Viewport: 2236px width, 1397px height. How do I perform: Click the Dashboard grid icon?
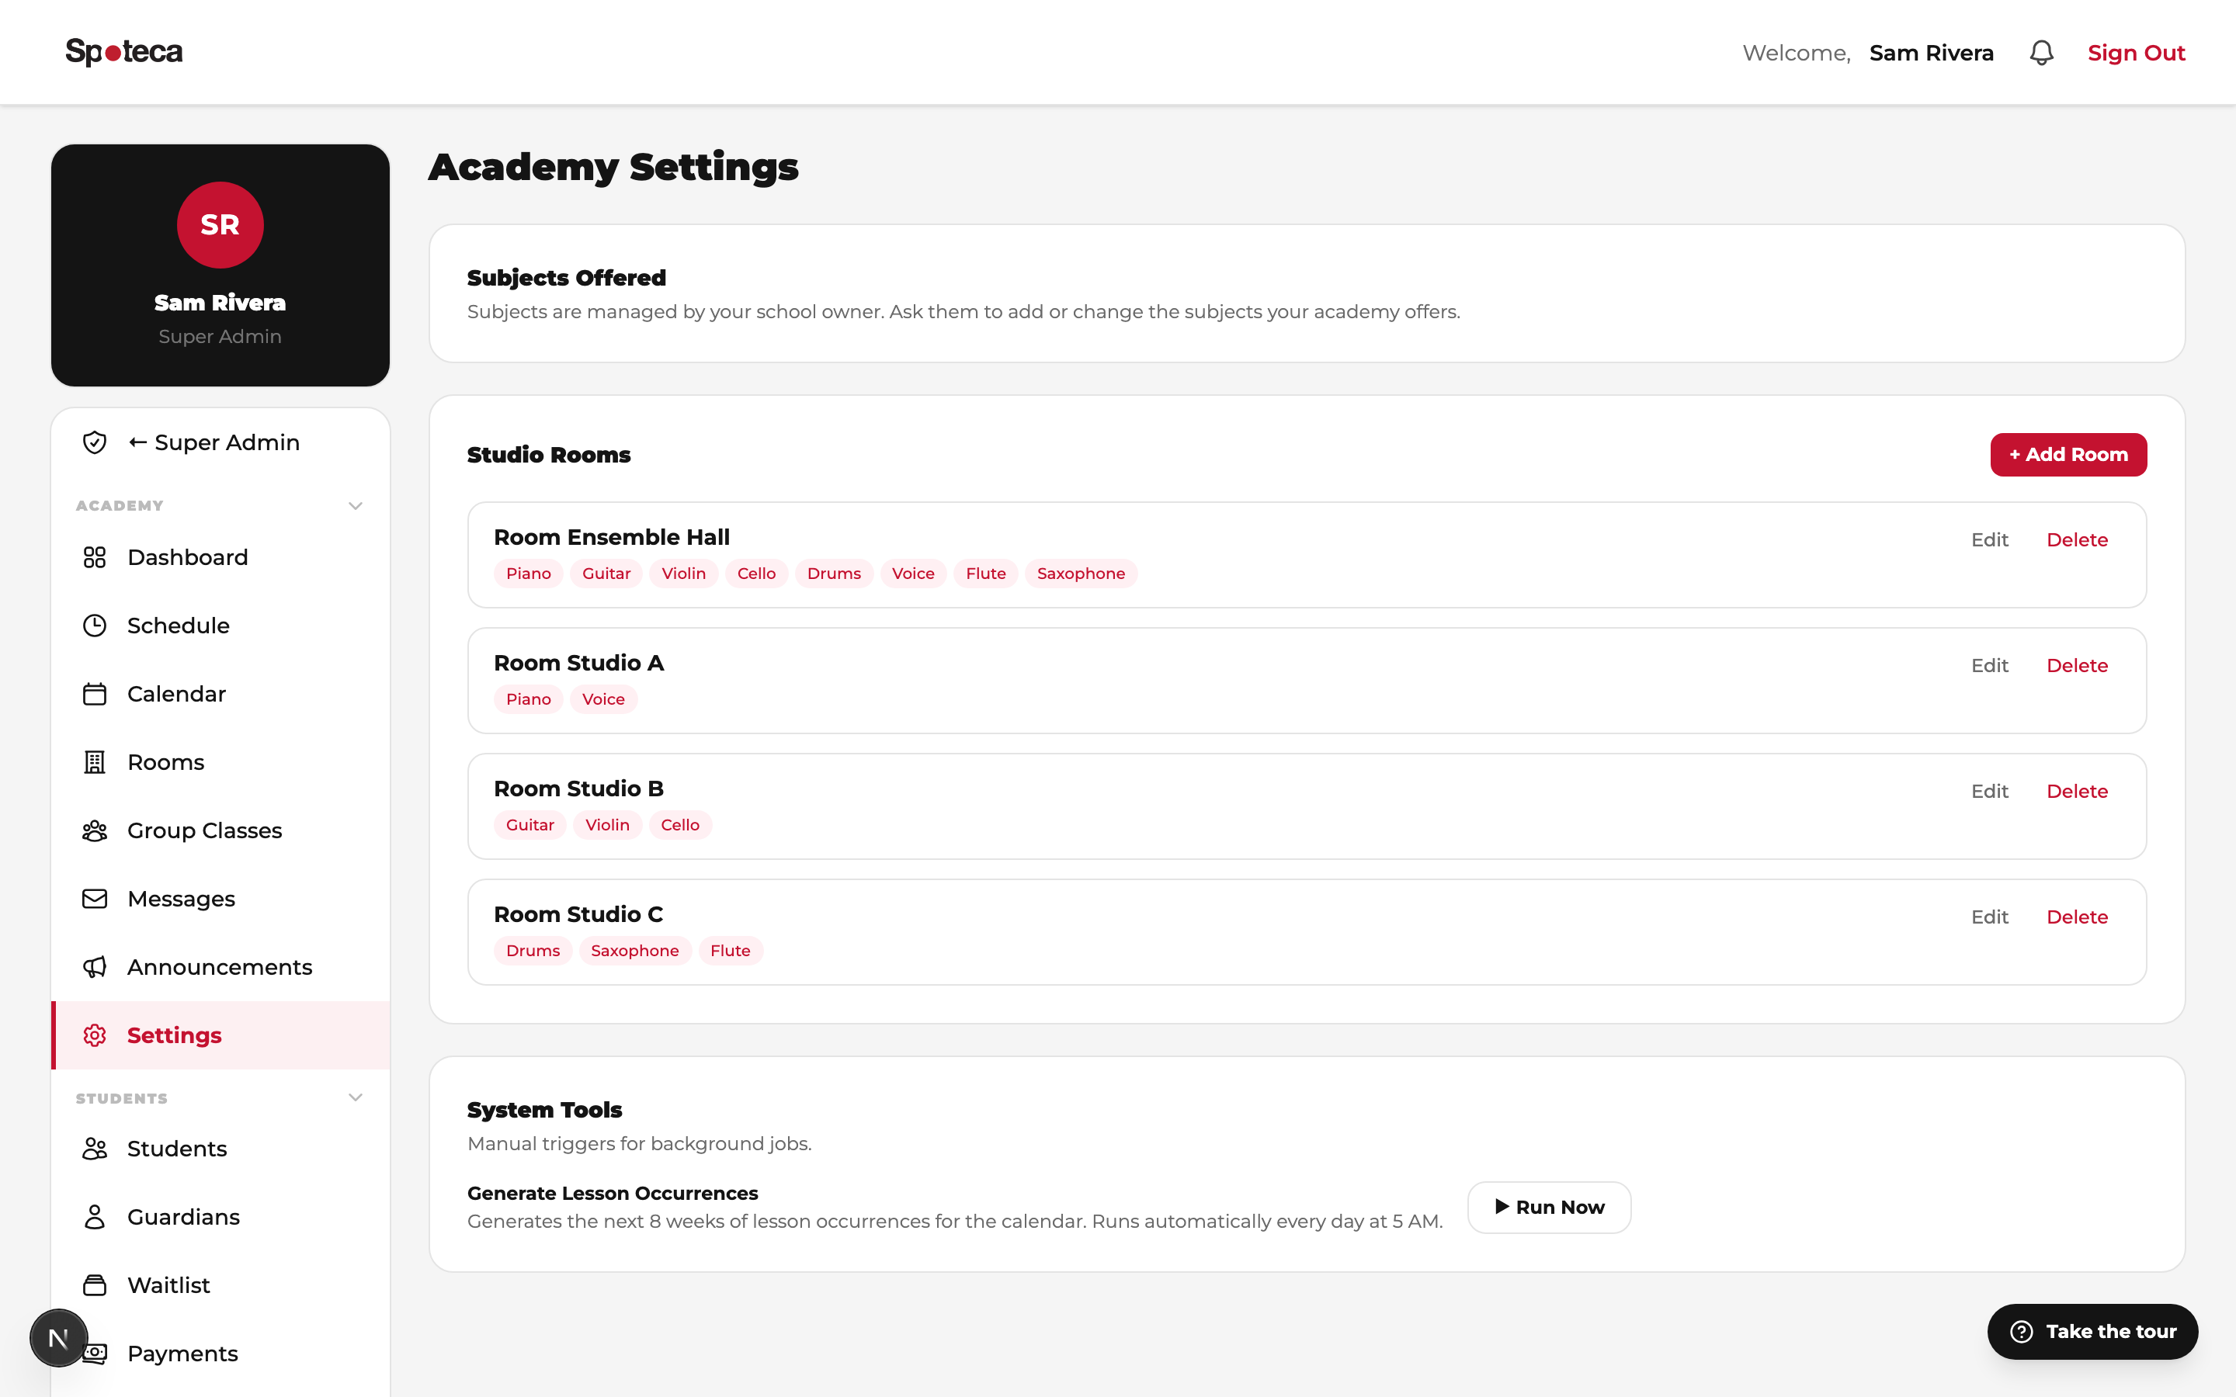[94, 557]
